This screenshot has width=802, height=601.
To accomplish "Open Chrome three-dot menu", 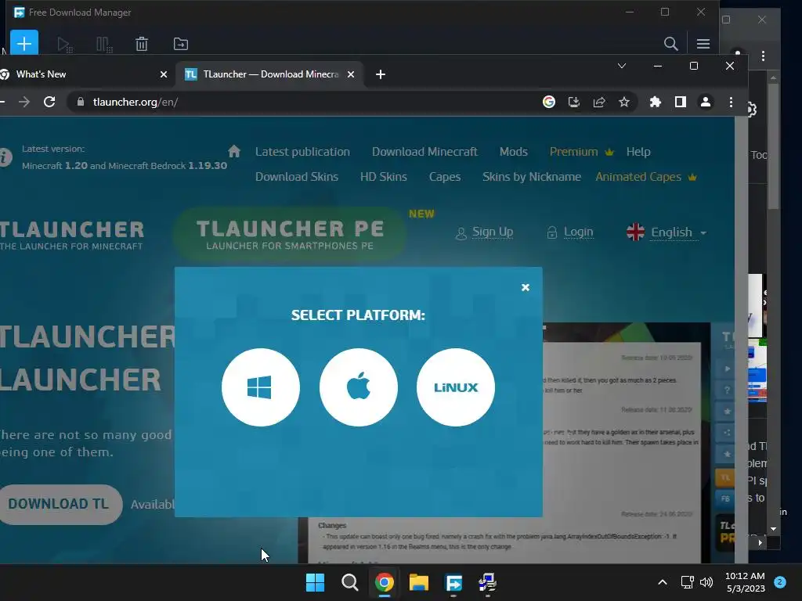I will [731, 103].
